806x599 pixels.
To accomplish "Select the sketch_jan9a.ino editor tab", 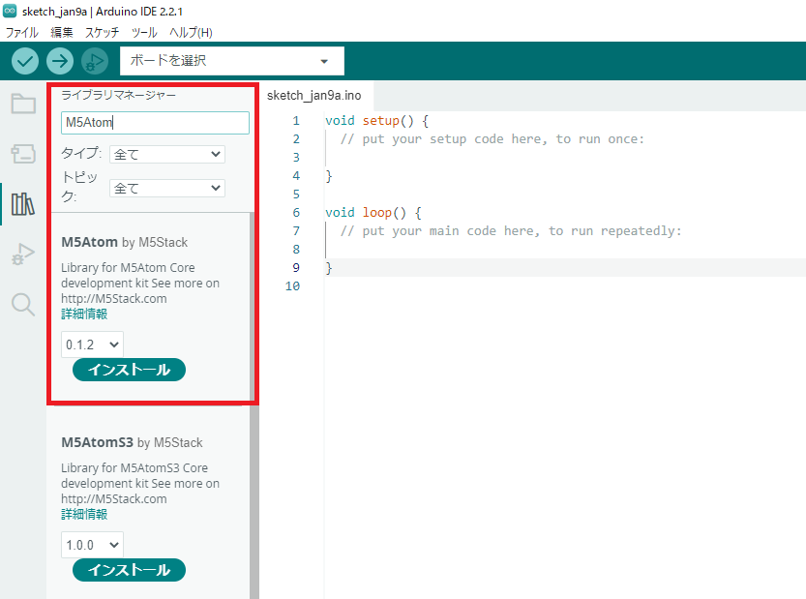I will point(314,96).
